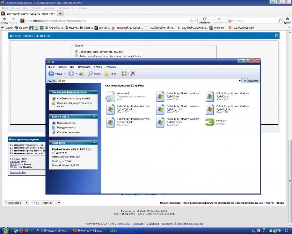Viewport: 292px width, 234px height.
Task: Click the 'Forum Rules' link
Action: [18, 173]
